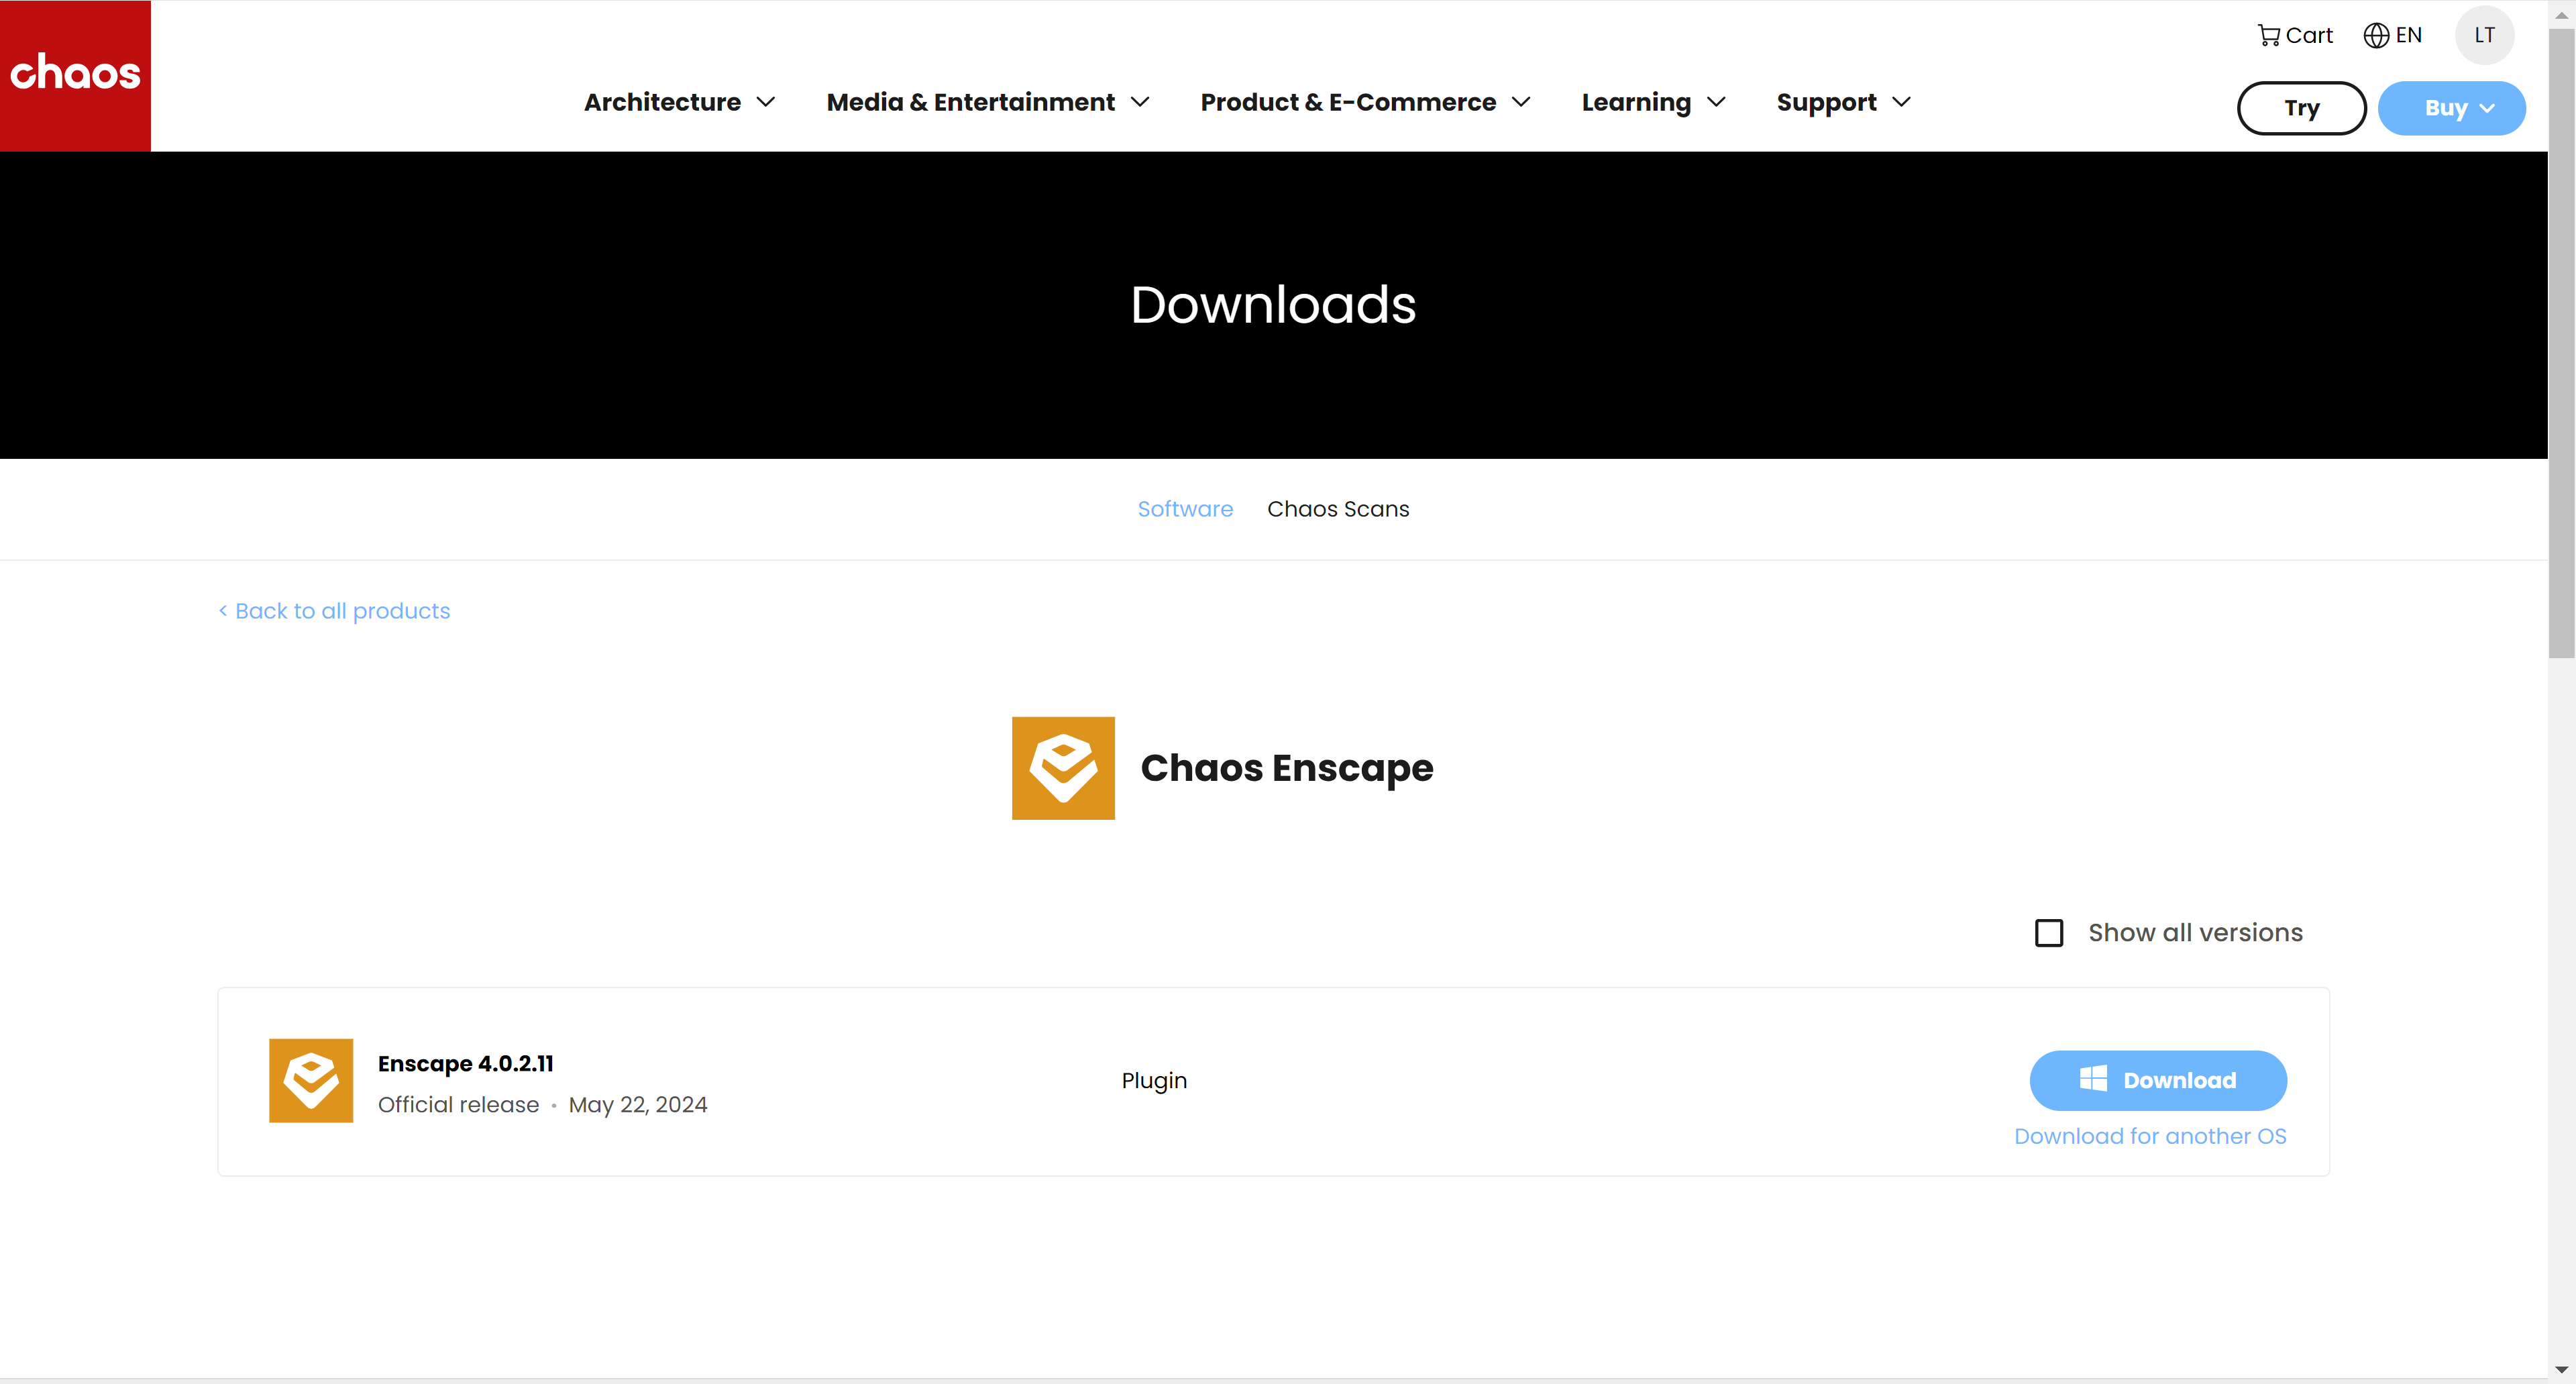The width and height of the screenshot is (2576, 1384).
Task: Switch to the Software tab
Action: (1185, 509)
